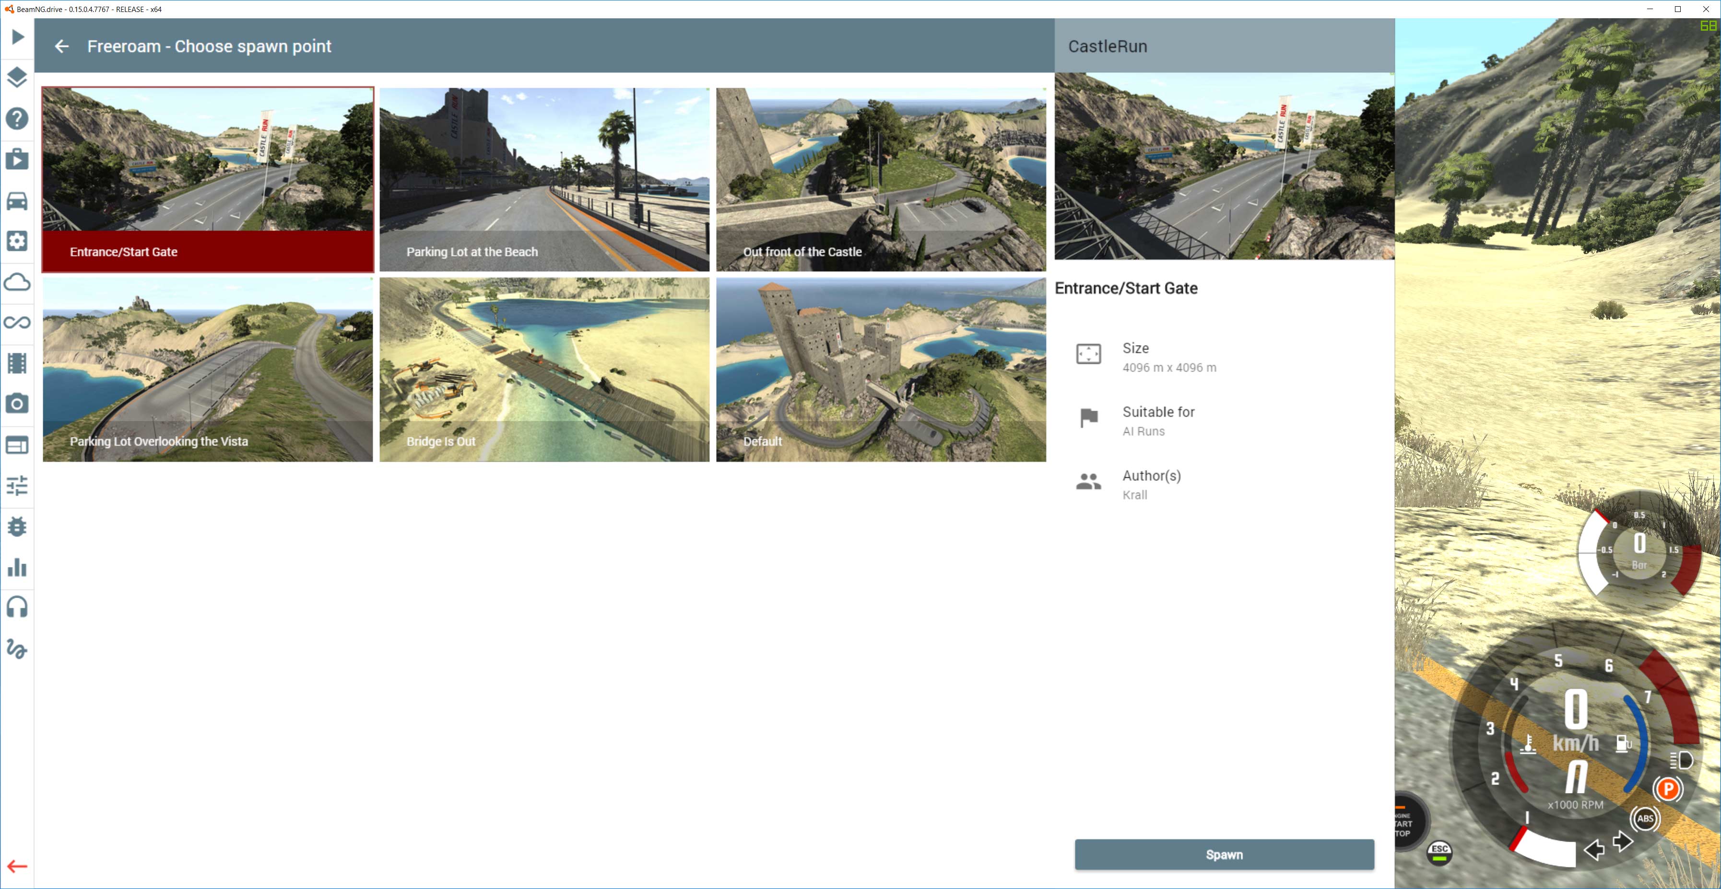Click the right turn signal arrow

(x=1623, y=842)
